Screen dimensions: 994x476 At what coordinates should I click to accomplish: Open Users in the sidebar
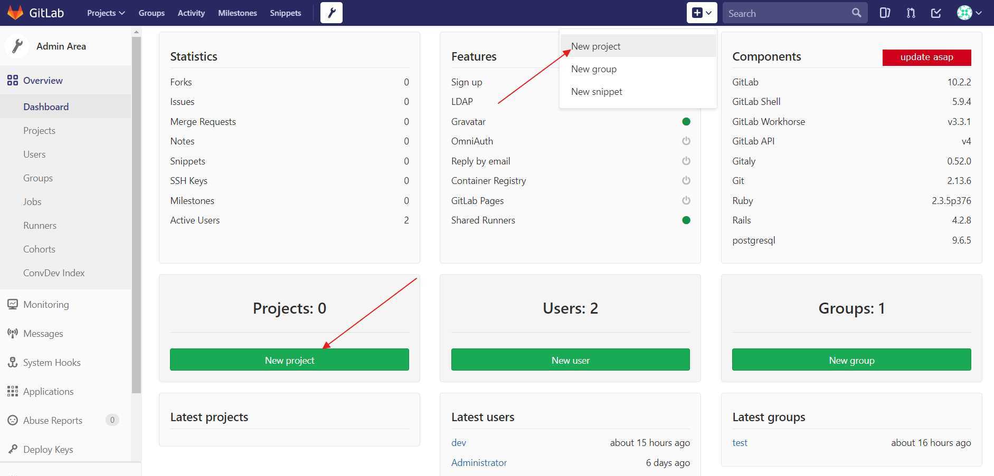(x=65, y=154)
